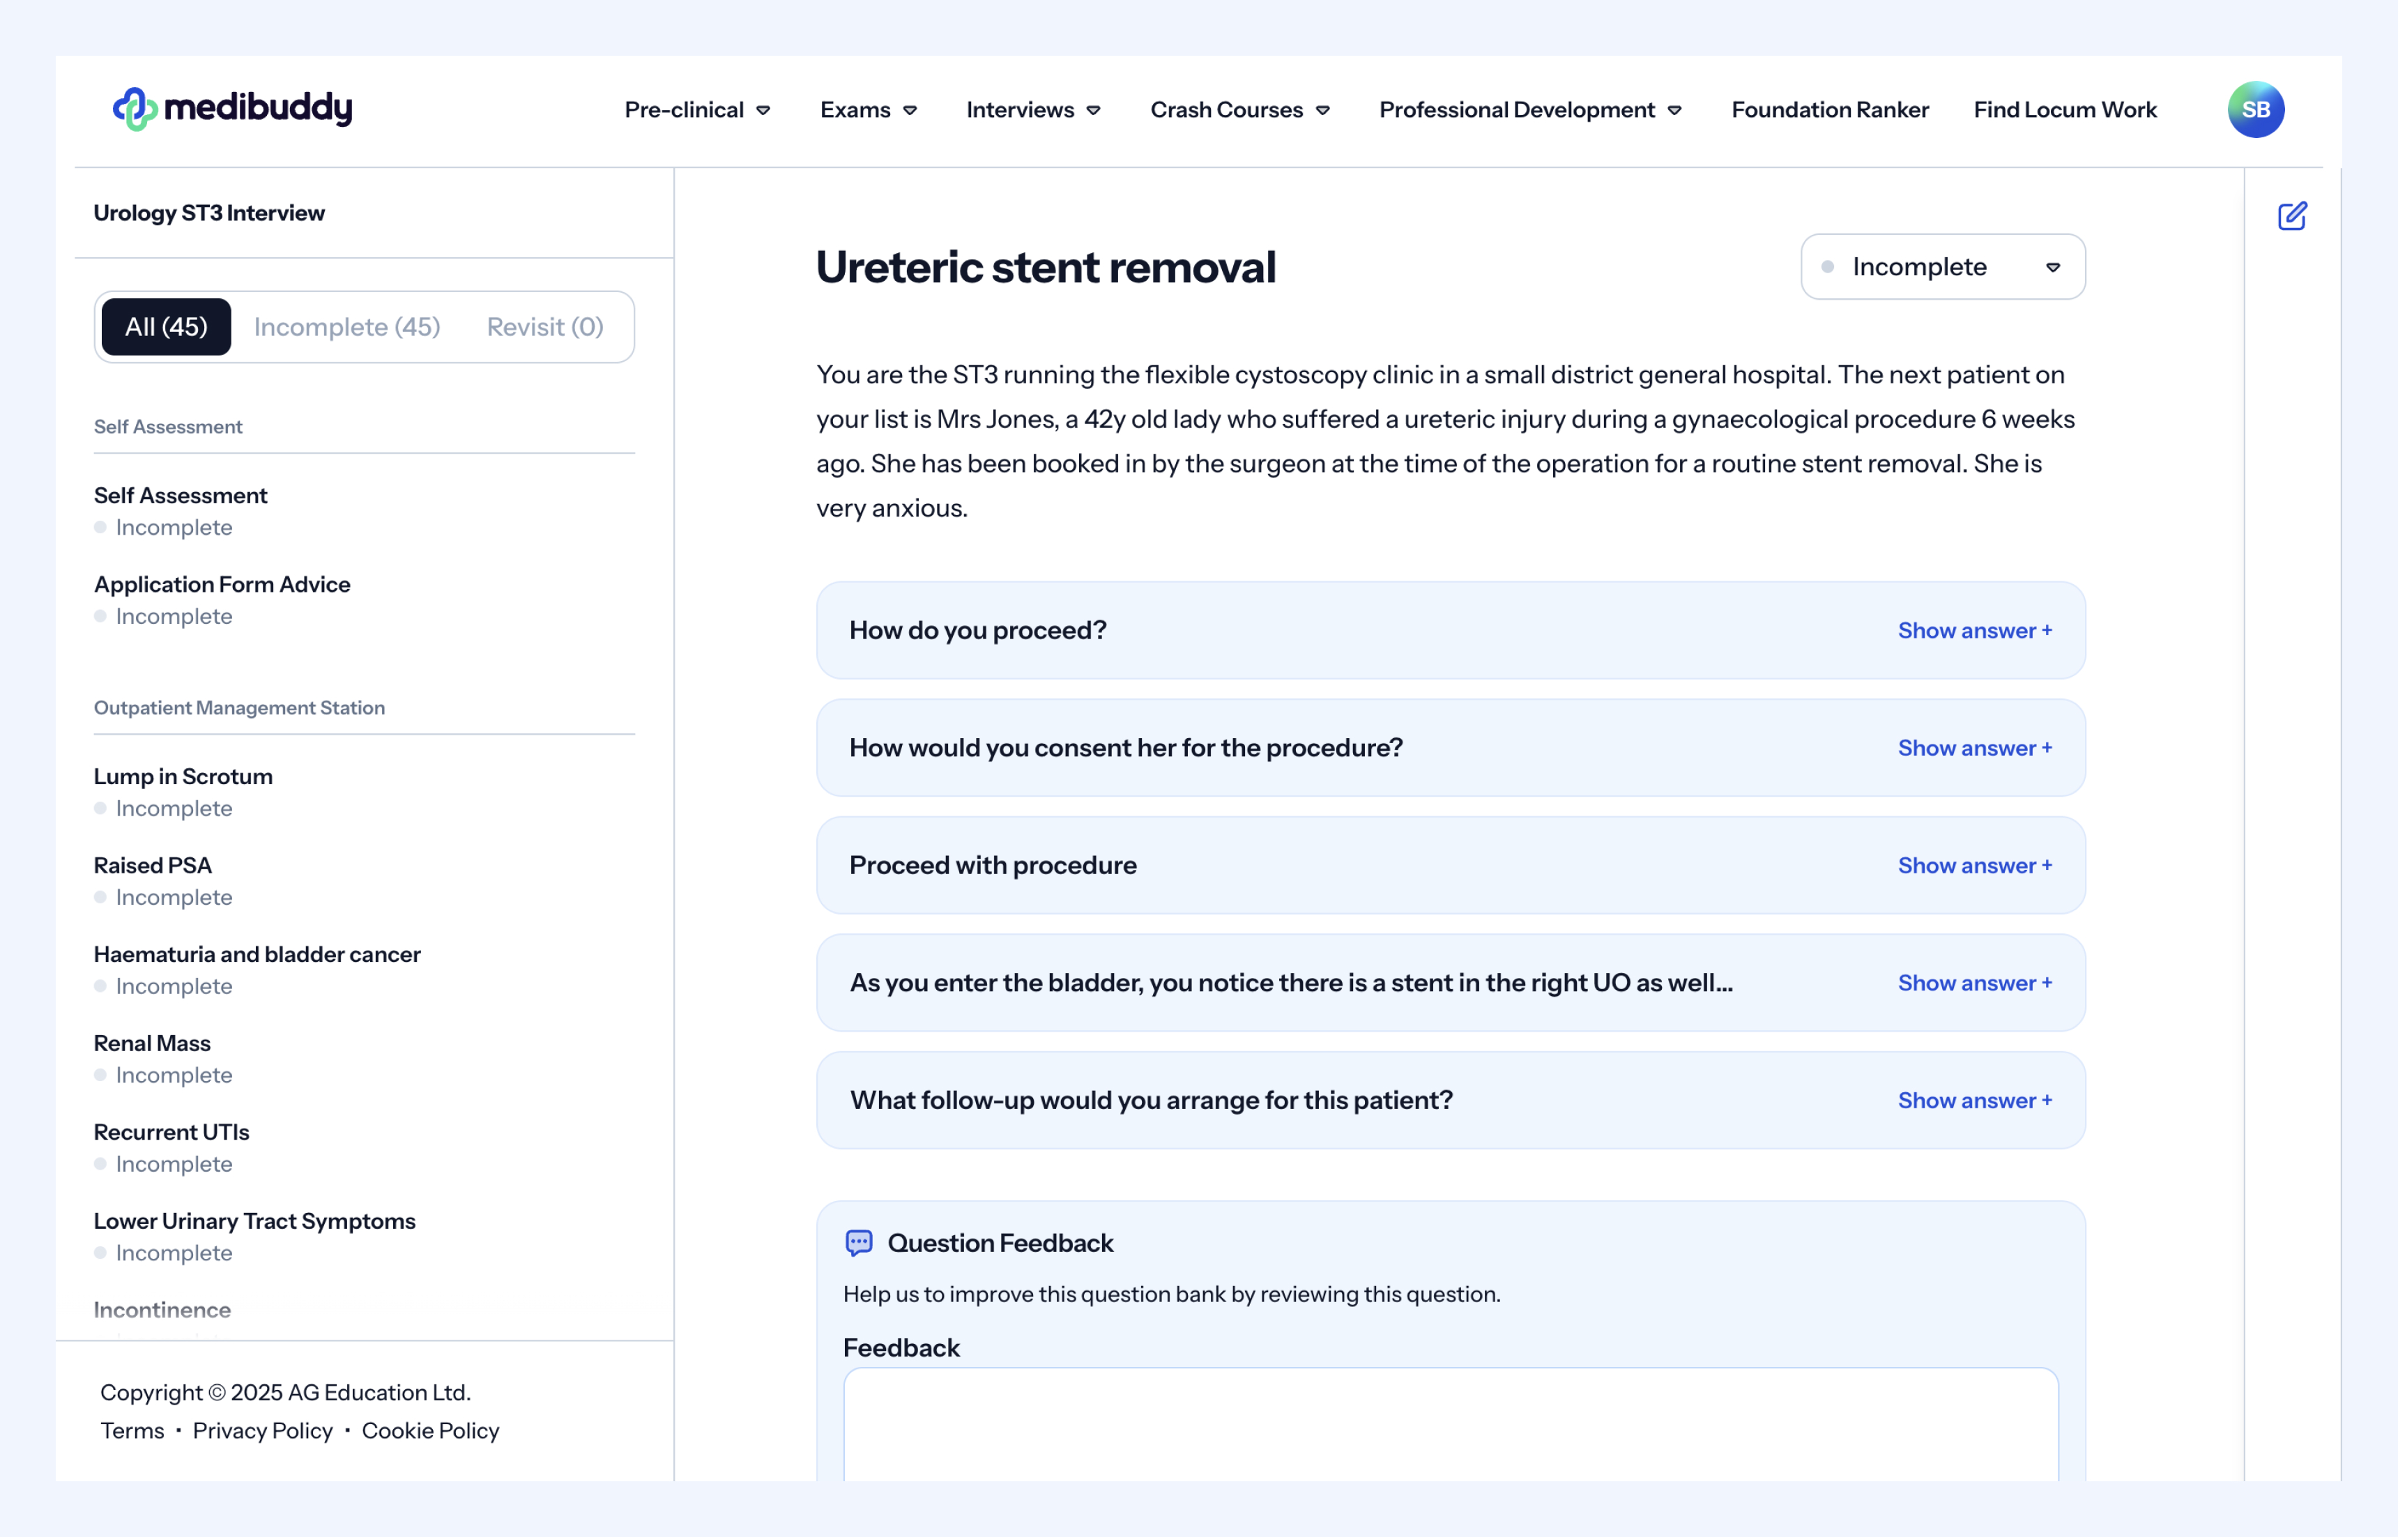
Task: Switch to the Incomplete (45) tab
Action: 347,326
